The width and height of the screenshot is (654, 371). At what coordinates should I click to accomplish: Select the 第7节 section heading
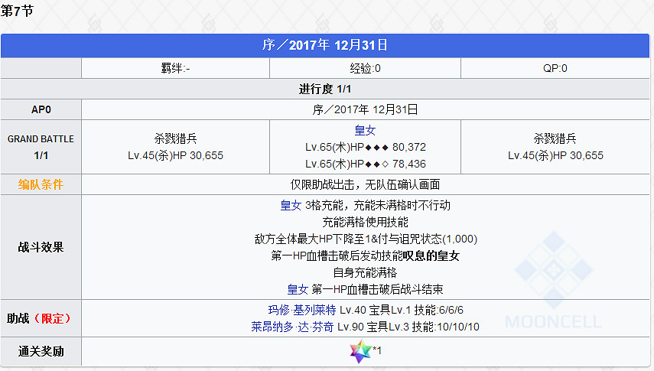(x=17, y=11)
